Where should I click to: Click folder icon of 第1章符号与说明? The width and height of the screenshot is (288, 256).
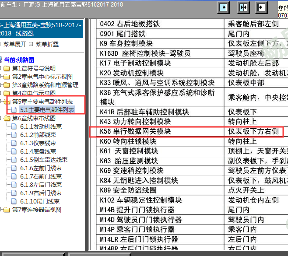coord(7,69)
